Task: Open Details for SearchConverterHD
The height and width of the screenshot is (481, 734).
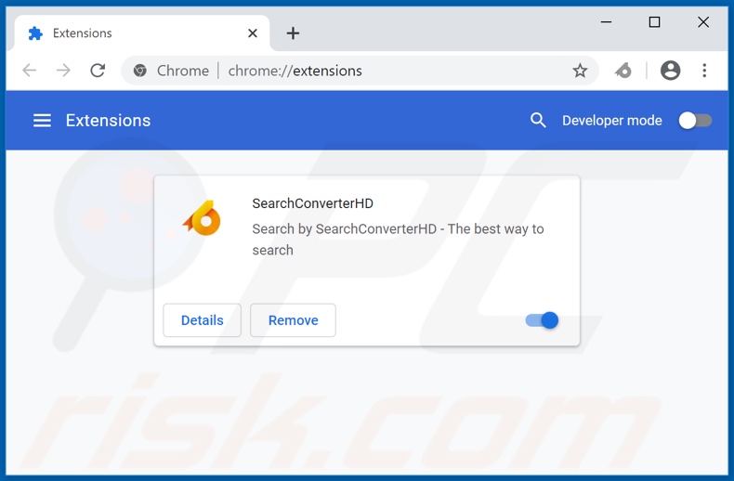Action: (x=203, y=320)
